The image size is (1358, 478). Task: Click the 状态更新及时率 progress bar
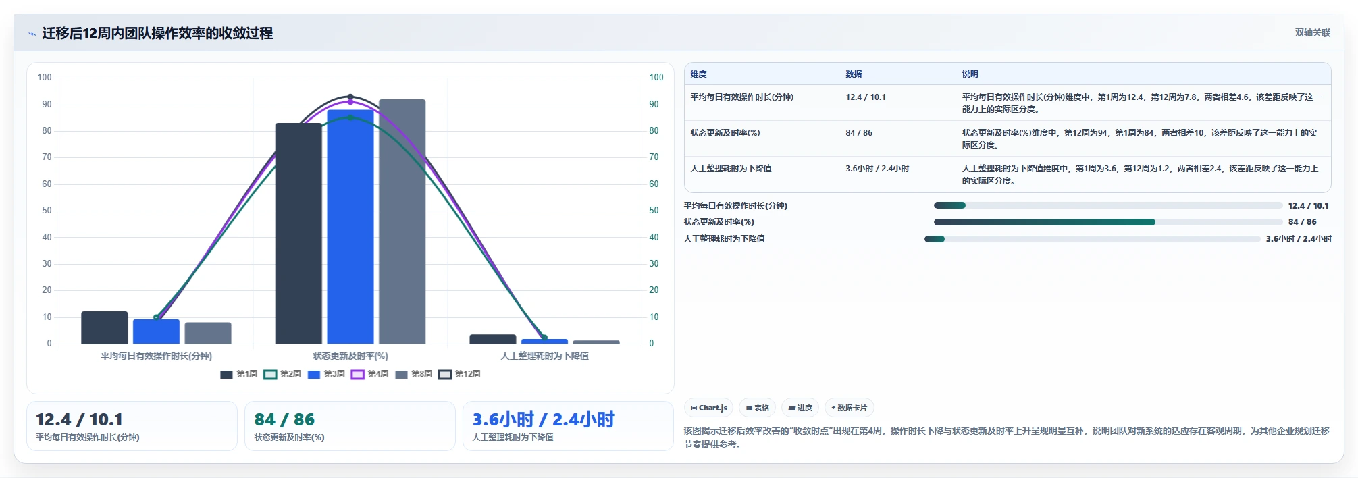(x=1107, y=222)
